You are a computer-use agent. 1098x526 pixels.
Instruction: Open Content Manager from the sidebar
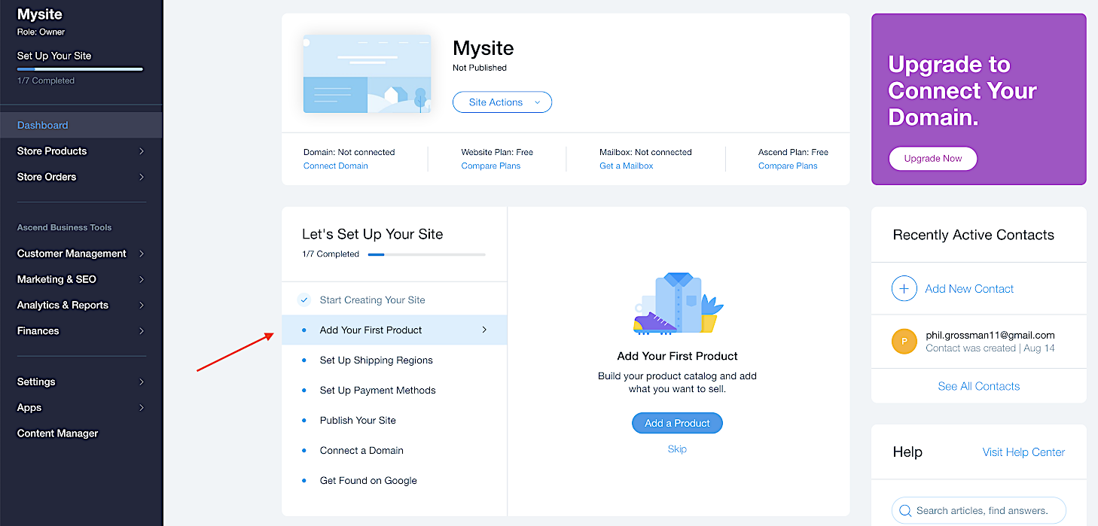click(58, 433)
